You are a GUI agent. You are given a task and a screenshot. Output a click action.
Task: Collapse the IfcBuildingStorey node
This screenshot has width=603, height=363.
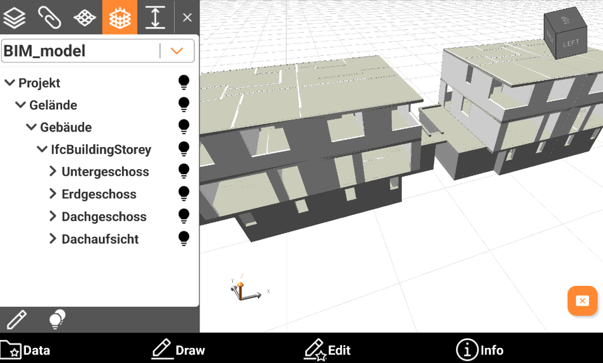pyautogui.click(x=42, y=149)
